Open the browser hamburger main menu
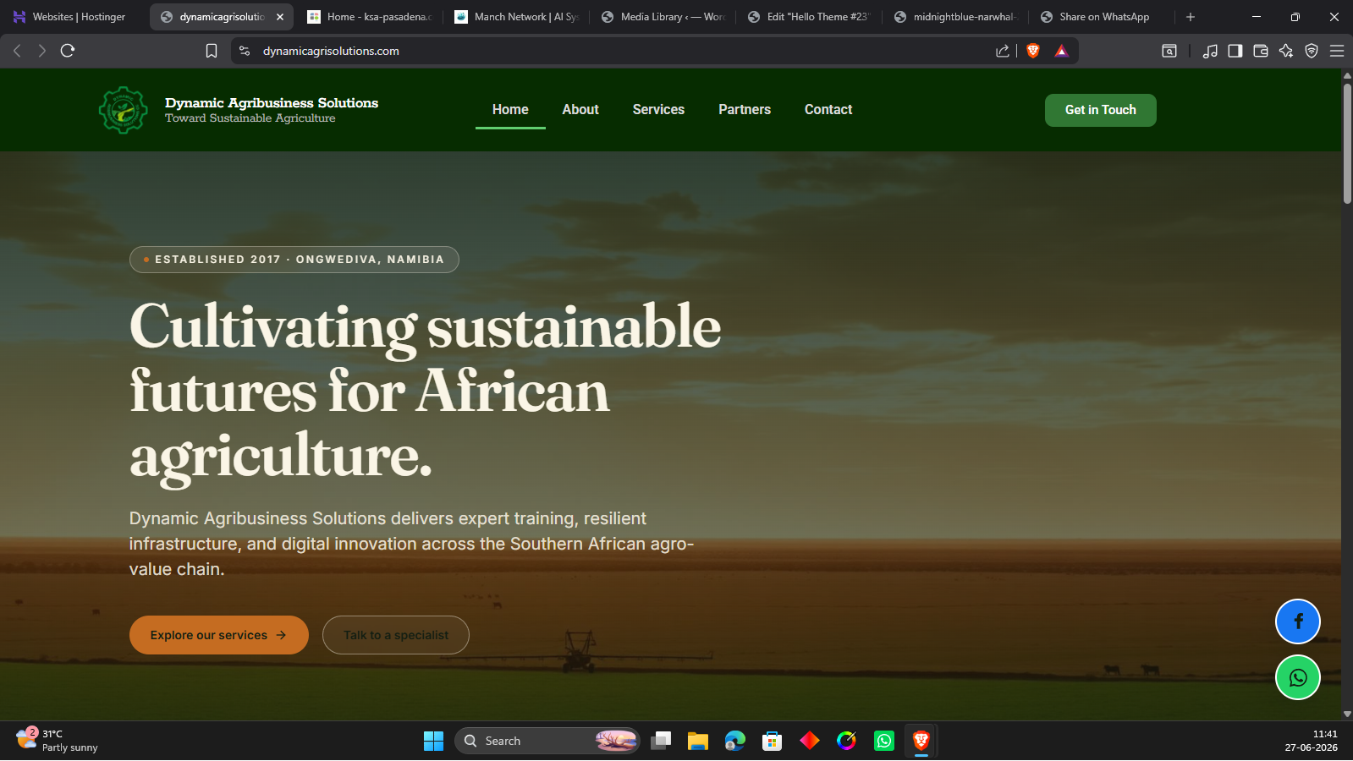 [x=1337, y=51]
